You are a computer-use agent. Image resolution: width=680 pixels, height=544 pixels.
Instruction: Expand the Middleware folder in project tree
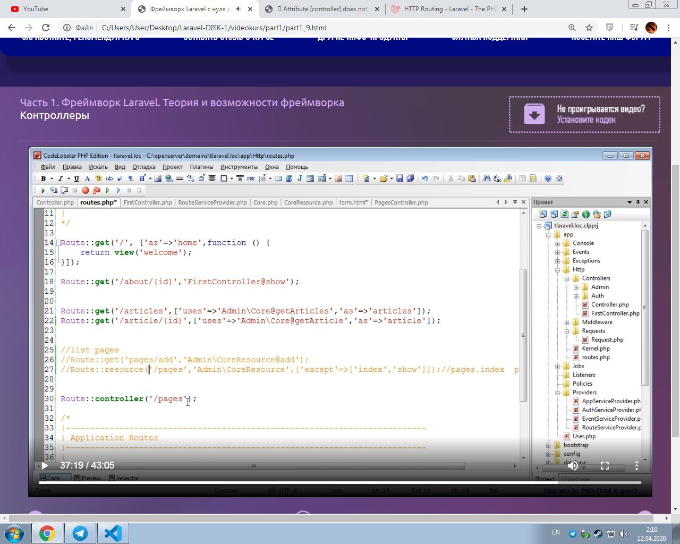(567, 322)
